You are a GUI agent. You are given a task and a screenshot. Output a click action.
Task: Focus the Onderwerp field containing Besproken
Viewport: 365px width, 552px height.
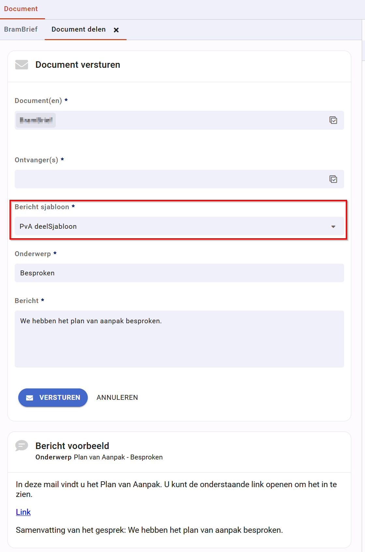pos(179,273)
